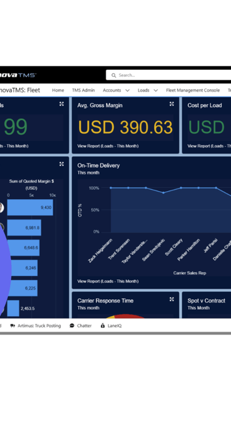Click the LaneIQ icon in utility bar
Screen dimensions: 231x441
click(x=103, y=326)
